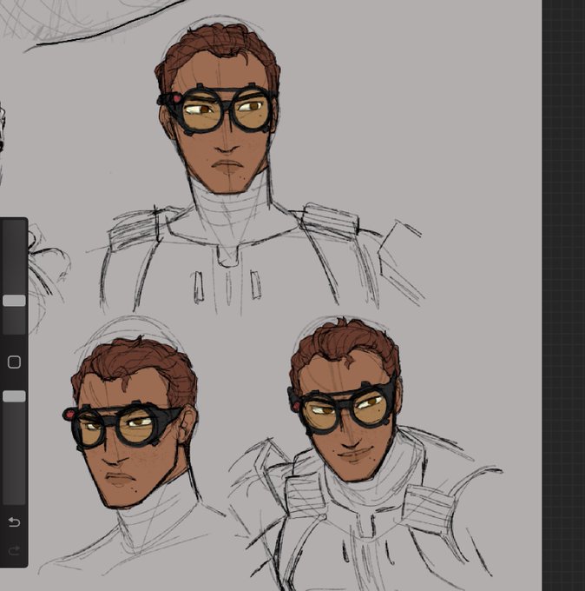Adjust the brush size slider handle
The height and width of the screenshot is (591, 585).
[x=14, y=301]
